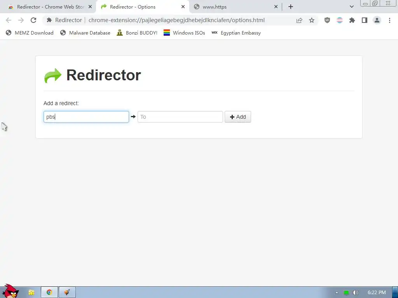The width and height of the screenshot is (398, 298).
Task: Open the uBlock Origin shield extension icon
Action: point(327,20)
